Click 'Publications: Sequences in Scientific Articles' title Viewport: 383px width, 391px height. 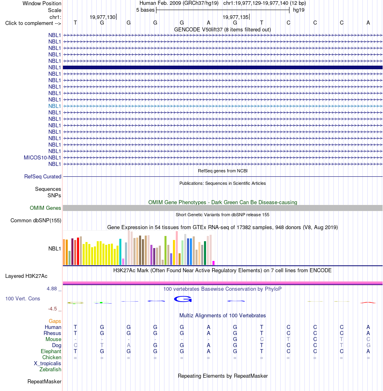click(x=223, y=183)
